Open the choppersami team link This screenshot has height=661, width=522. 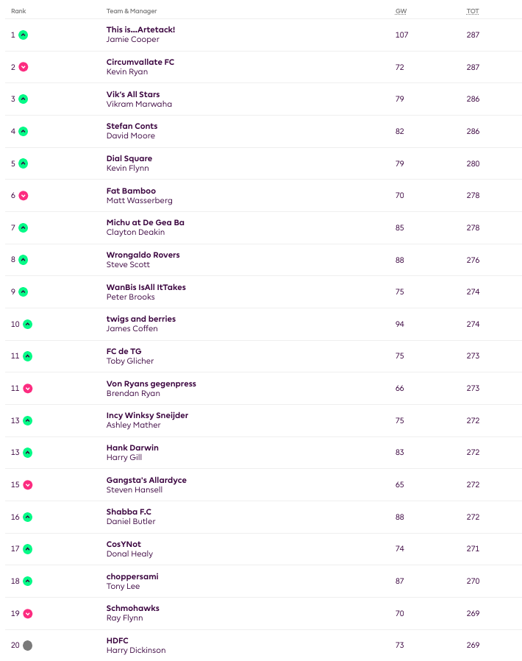click(x=132, y=576)
